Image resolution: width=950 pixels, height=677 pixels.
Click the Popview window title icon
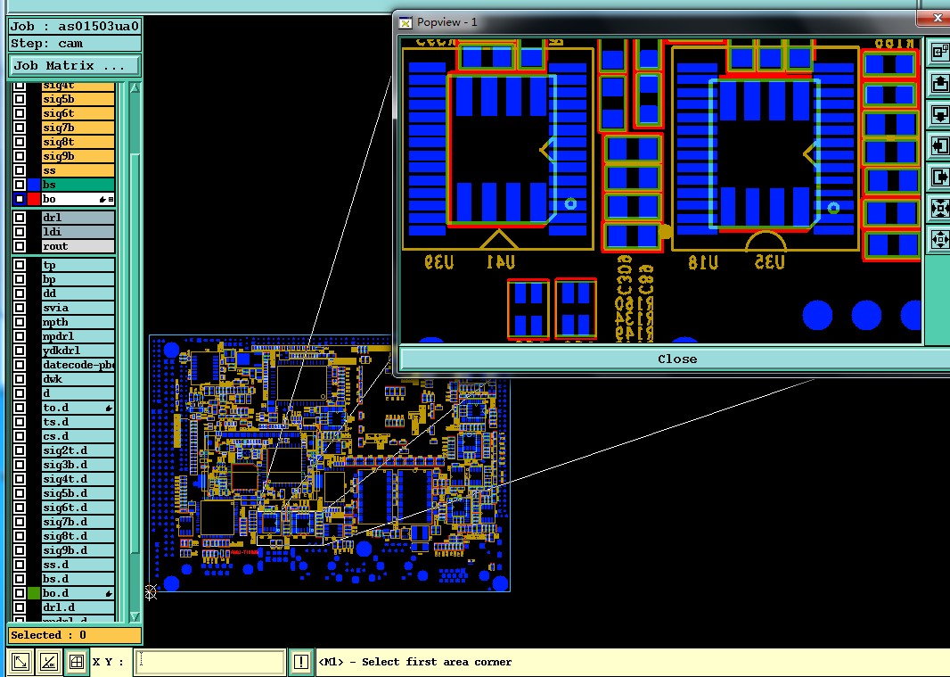pos(405,22)
